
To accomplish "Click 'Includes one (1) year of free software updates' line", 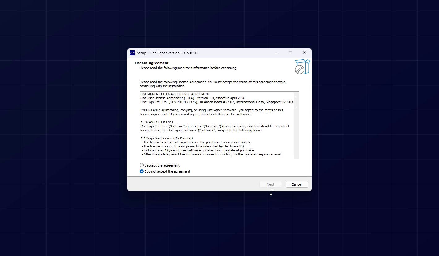I will (x=198, y=150).
